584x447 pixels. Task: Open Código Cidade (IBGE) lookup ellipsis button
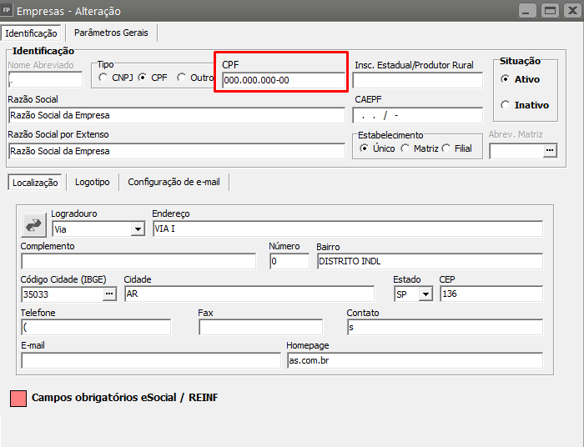(x=109, y=294)
